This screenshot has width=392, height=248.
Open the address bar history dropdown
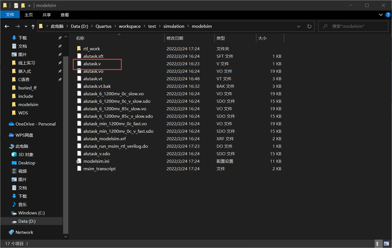299,26
